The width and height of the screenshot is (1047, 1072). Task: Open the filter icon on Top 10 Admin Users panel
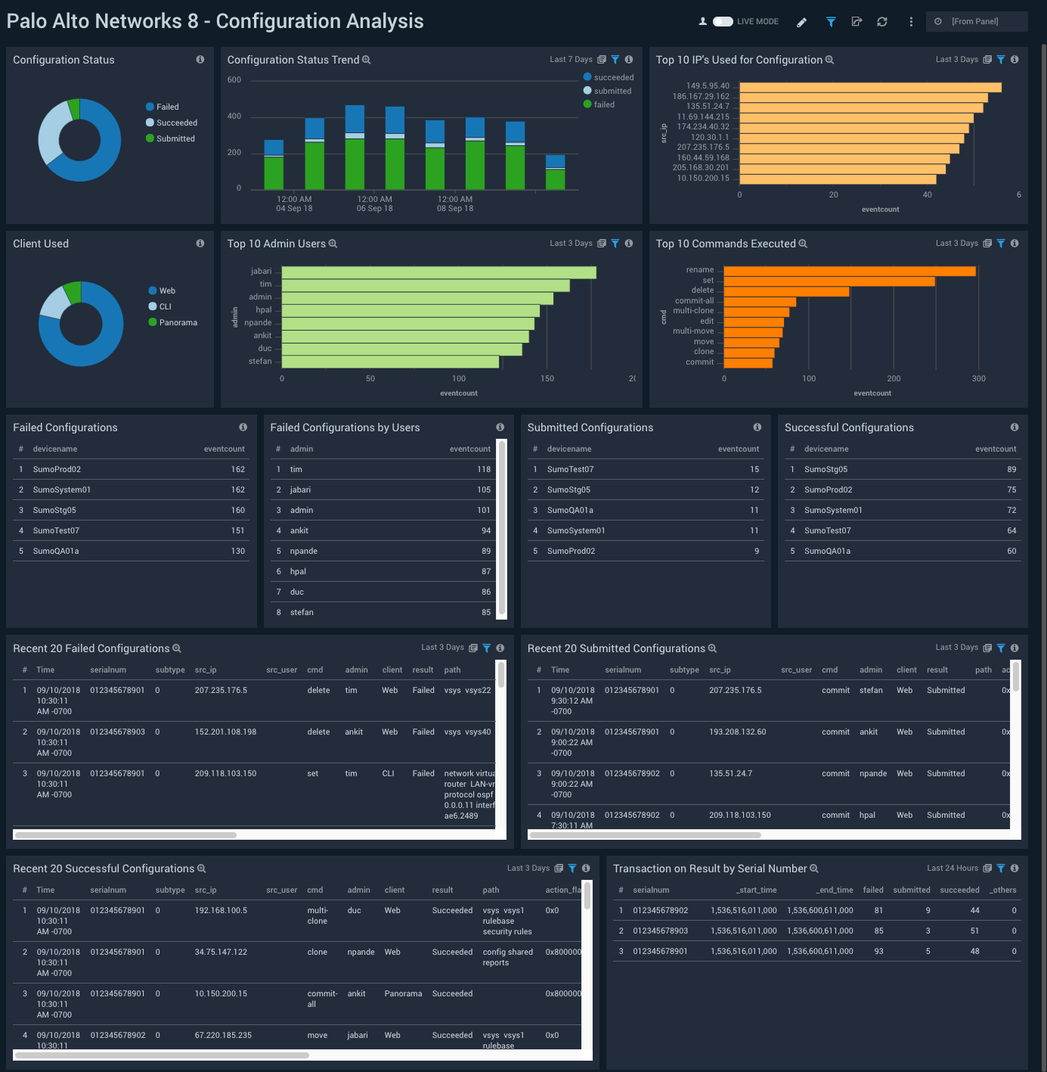tap(615, 243)
